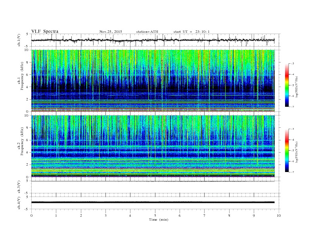
Task: Click the "-7" value on ch.1 color bar
Action: (x=293, y=107)
